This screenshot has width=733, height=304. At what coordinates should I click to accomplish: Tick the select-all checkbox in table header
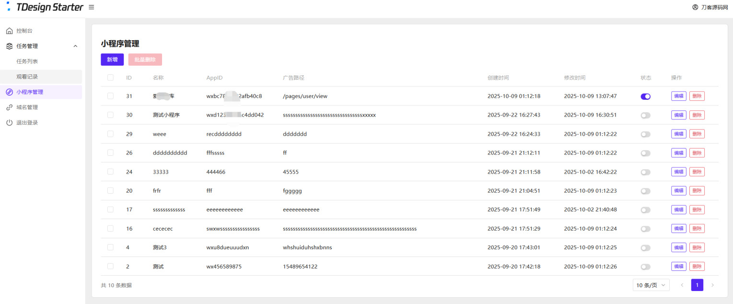(110, 78)
